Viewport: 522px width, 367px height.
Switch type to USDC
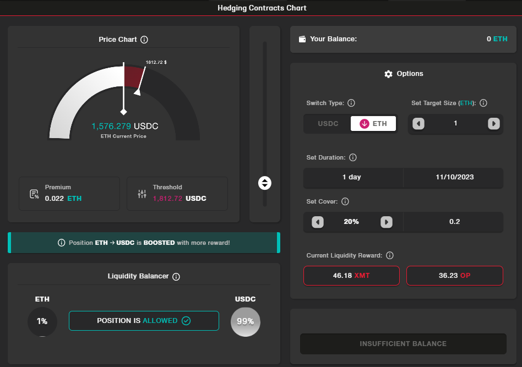click(x=328, y=124)
